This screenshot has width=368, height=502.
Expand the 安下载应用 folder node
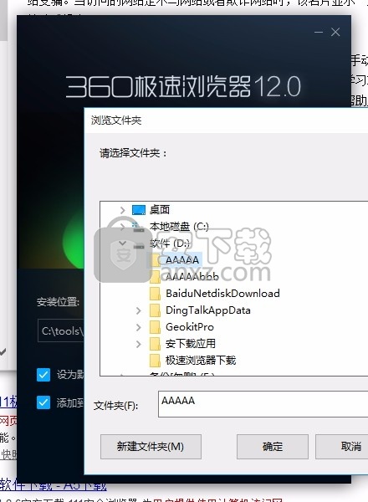138,344
